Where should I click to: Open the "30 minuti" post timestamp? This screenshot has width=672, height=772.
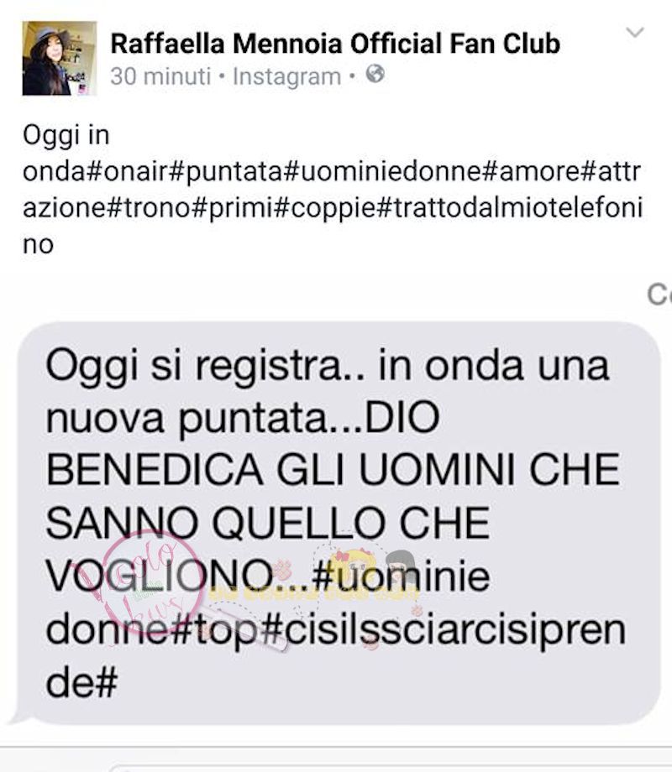160,76
